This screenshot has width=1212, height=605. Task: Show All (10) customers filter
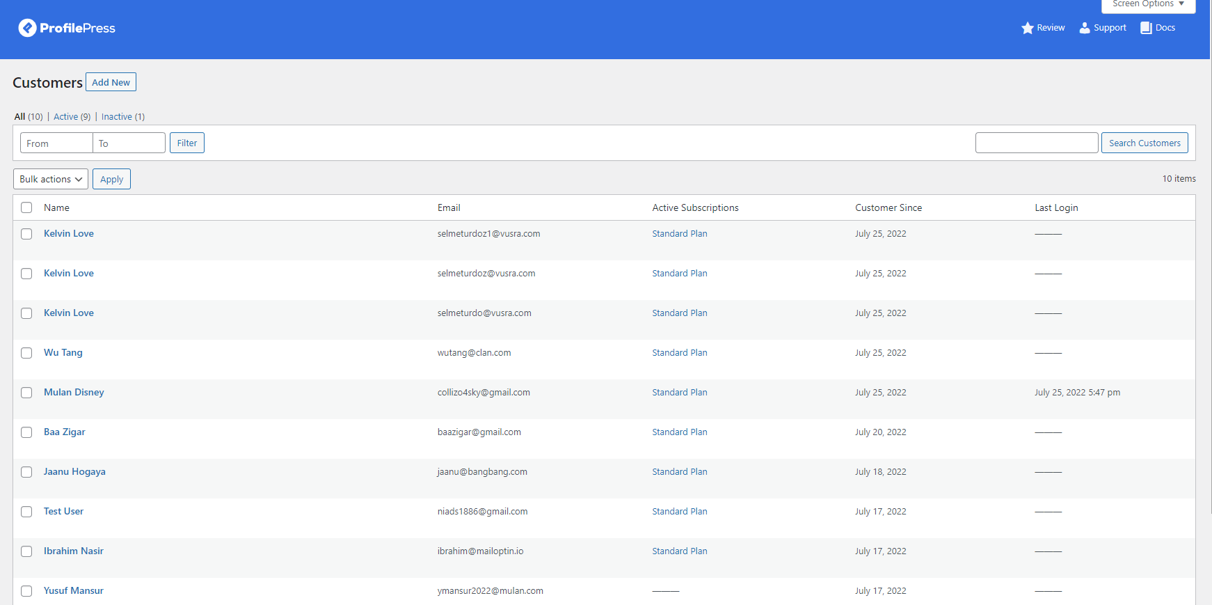[x=29, y=116]
